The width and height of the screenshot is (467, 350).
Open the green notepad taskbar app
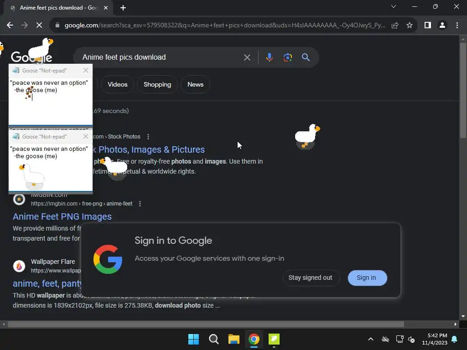point(274,339)
